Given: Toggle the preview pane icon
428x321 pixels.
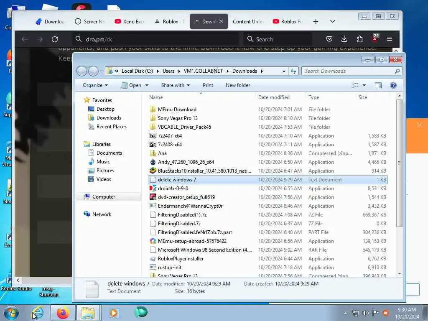Looking at the screenshot, I should (x=378, y=85).
